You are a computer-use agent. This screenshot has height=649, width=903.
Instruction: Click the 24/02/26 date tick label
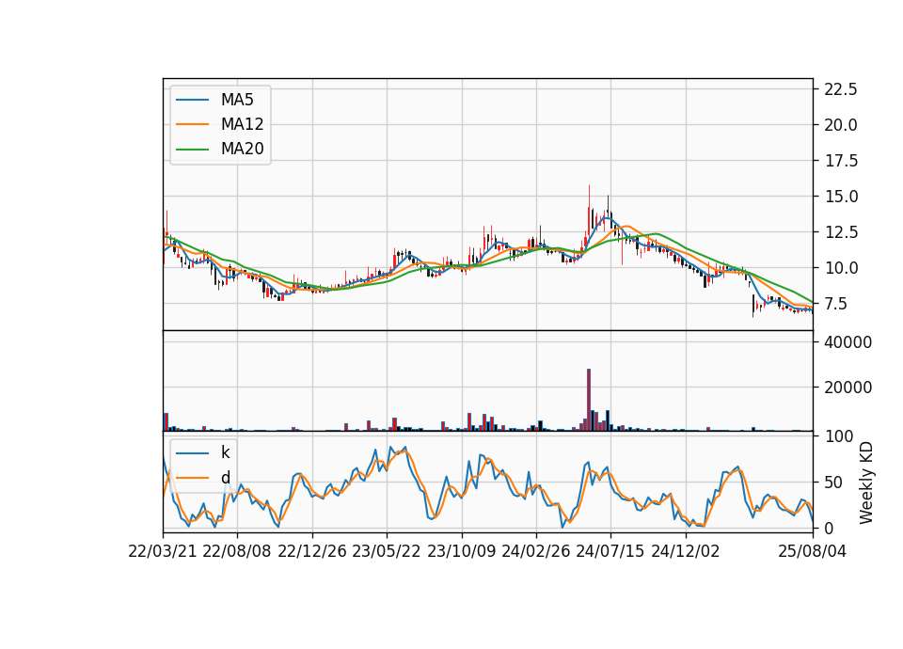point(535,551)
